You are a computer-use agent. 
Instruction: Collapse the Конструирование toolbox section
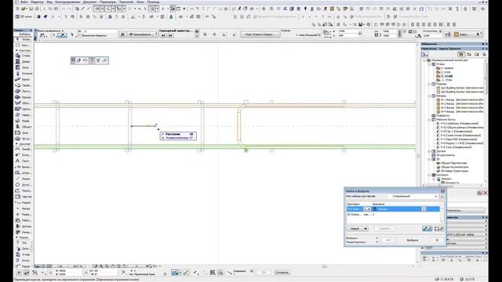pos(16,50)
